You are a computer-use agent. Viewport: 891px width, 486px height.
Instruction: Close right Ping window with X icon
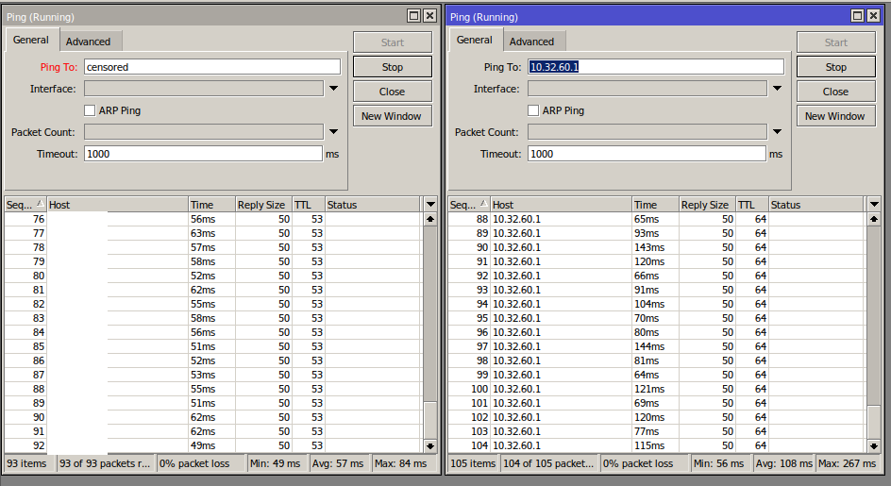874,16
